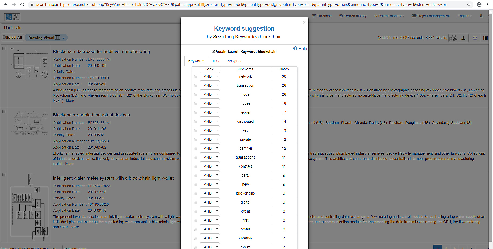Viewport: 493px width, 249px height.
Task: Open the user account icon
Action: [x=481, y=16]
